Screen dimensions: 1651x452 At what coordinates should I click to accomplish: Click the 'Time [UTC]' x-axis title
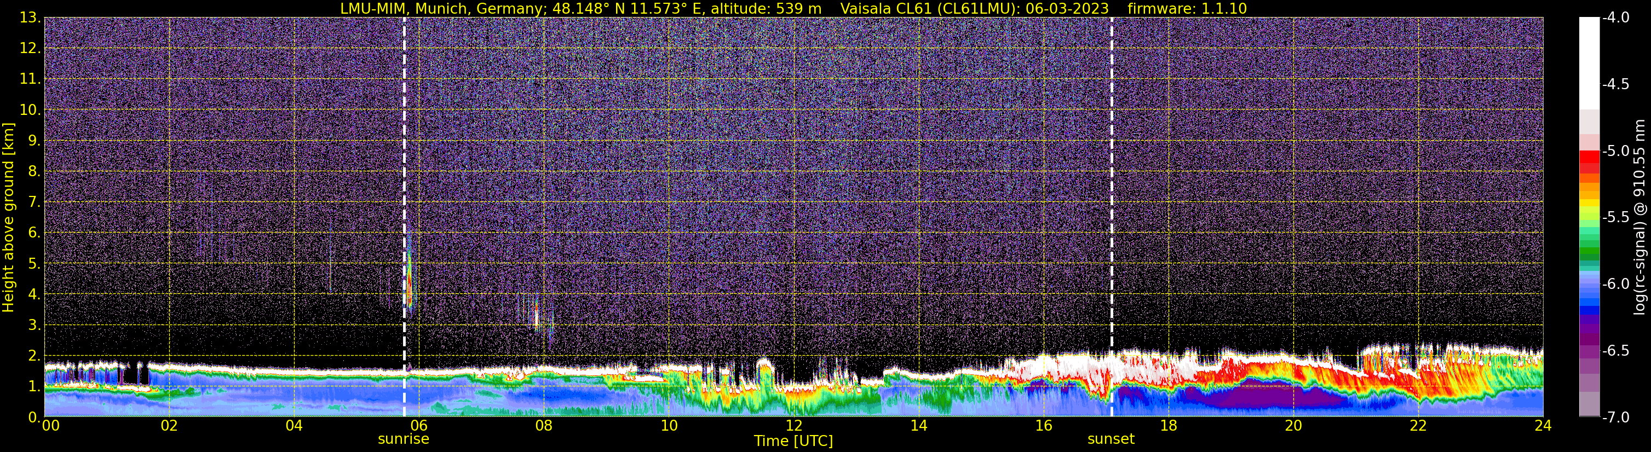[793, 441]
